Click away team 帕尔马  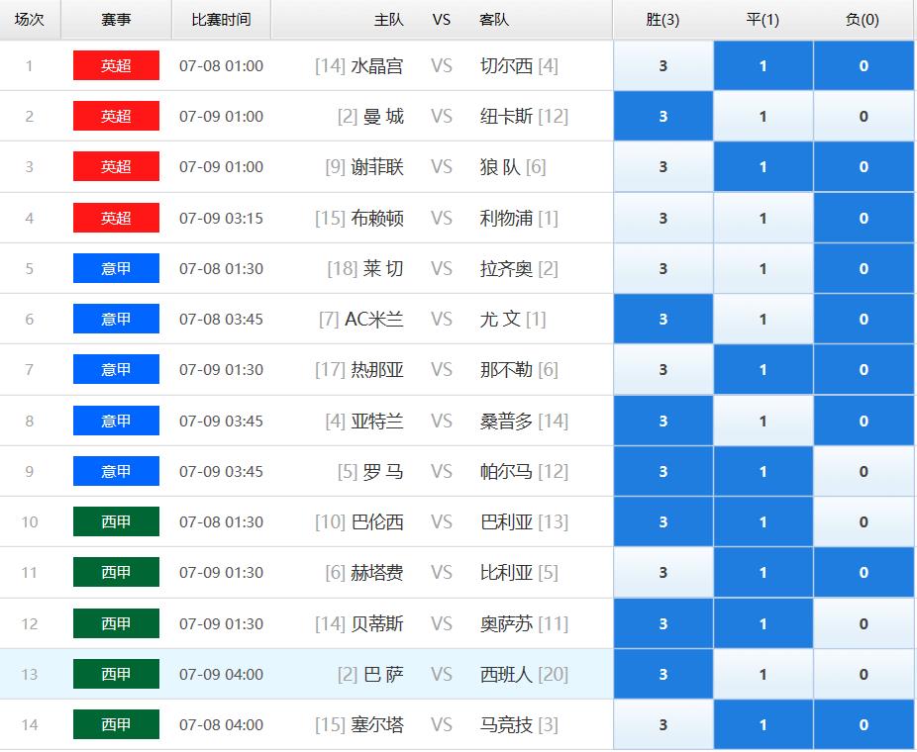[506, 471]
